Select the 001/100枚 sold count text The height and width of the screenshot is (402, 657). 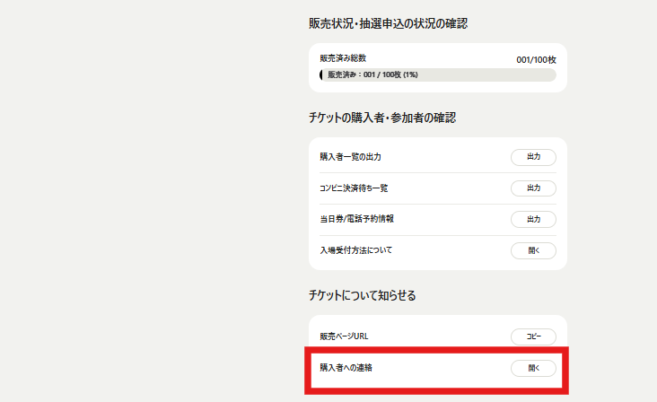[x=537, y=60]
